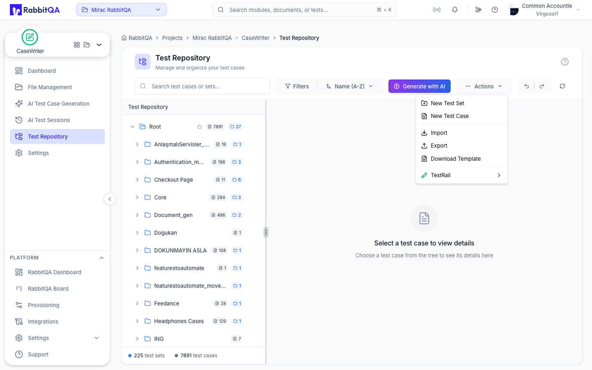This screenshot has width=592, height=370.
Task: Click the help icon beside Test Repository title
Action: (565, 62)
